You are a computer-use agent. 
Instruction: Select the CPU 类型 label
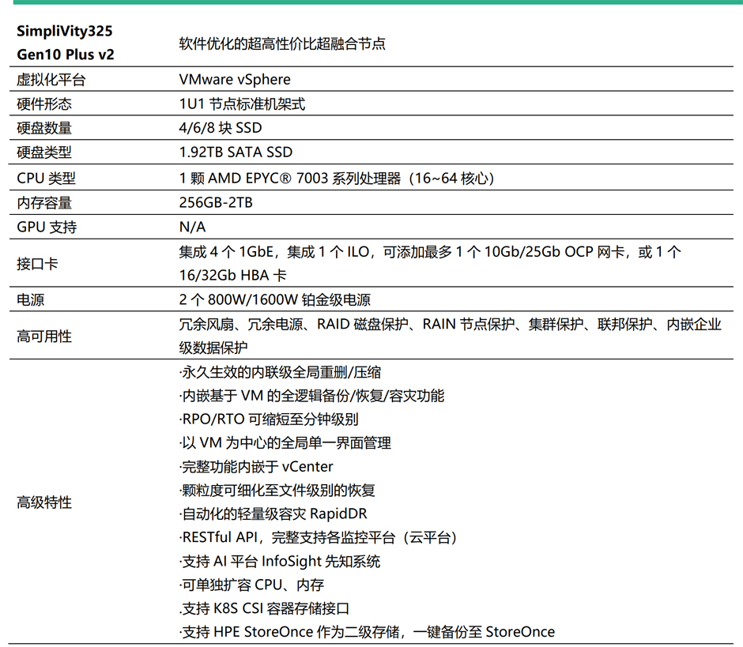point(46,178)
